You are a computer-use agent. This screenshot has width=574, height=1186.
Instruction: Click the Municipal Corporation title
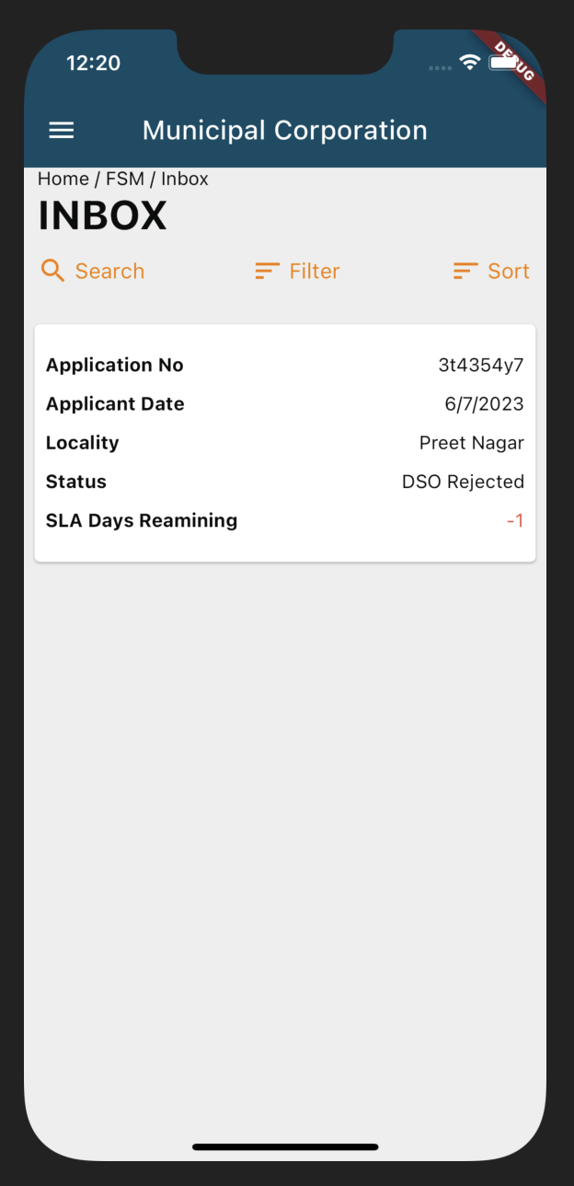(x=285, y=131)
